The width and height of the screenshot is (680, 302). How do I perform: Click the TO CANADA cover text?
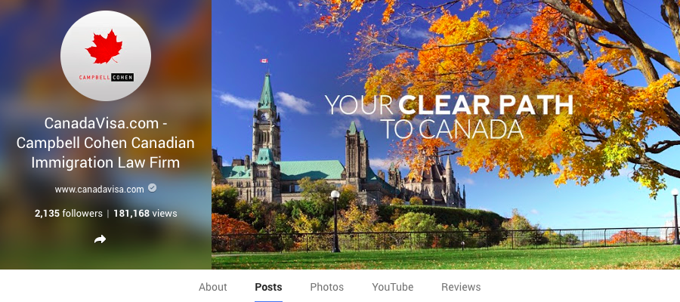coord(453,128)
